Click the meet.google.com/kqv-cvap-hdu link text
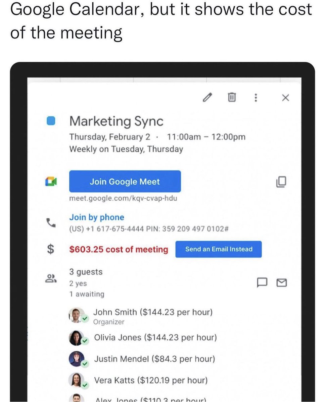The width and height of the screenshot is (325, 402). 123,198
